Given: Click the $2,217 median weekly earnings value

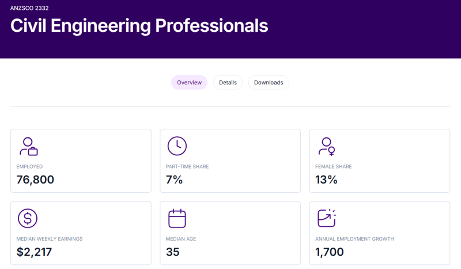Looking at the screenshot, I should (35, 252).
